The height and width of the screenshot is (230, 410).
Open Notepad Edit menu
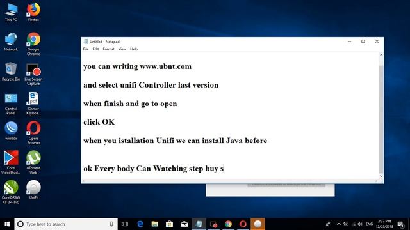pos(95,49)
